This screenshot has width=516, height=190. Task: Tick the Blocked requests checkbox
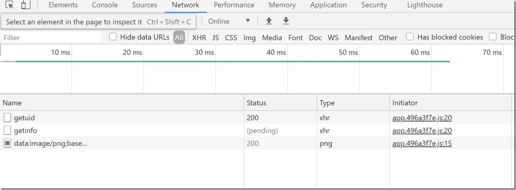493,37
